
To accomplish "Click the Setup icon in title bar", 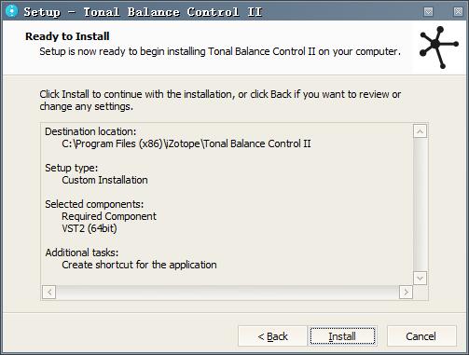I will [x=12, y=11].
